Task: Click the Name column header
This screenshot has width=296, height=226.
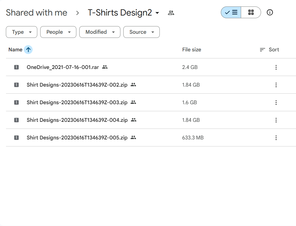Action: tap(15, 50)
